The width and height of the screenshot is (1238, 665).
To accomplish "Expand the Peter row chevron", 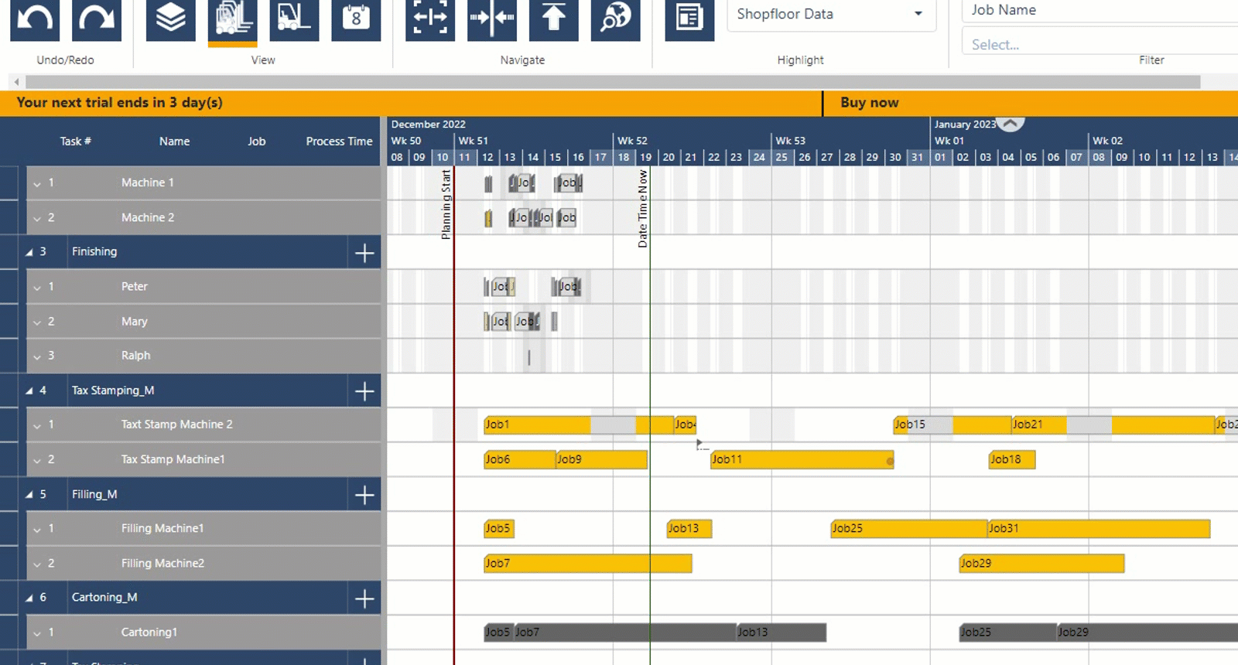I will coord(36,288).
